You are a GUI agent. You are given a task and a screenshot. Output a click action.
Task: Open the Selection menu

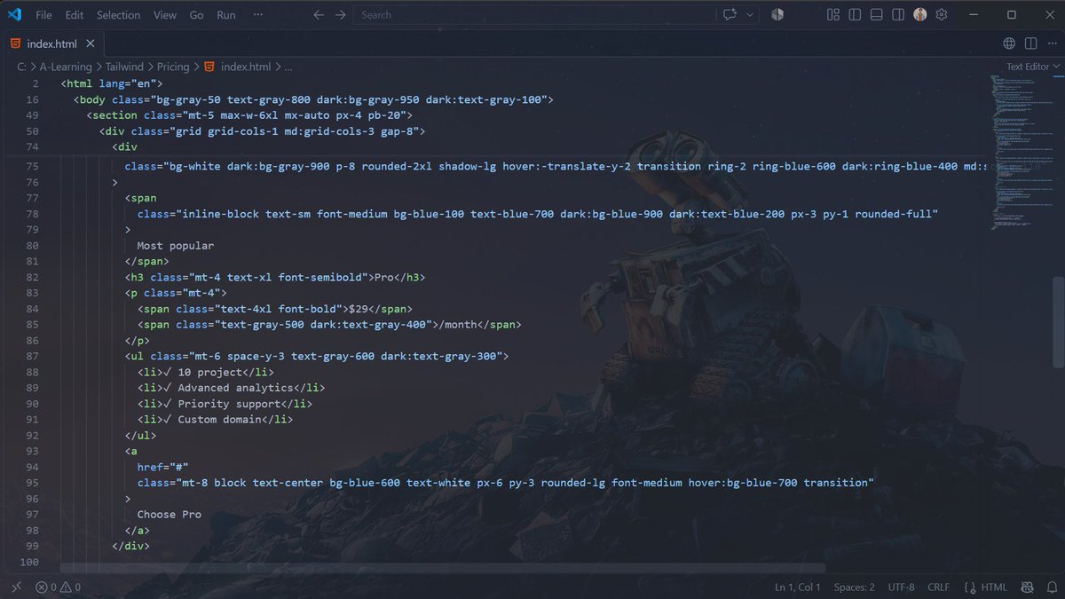tap(118, 15)
